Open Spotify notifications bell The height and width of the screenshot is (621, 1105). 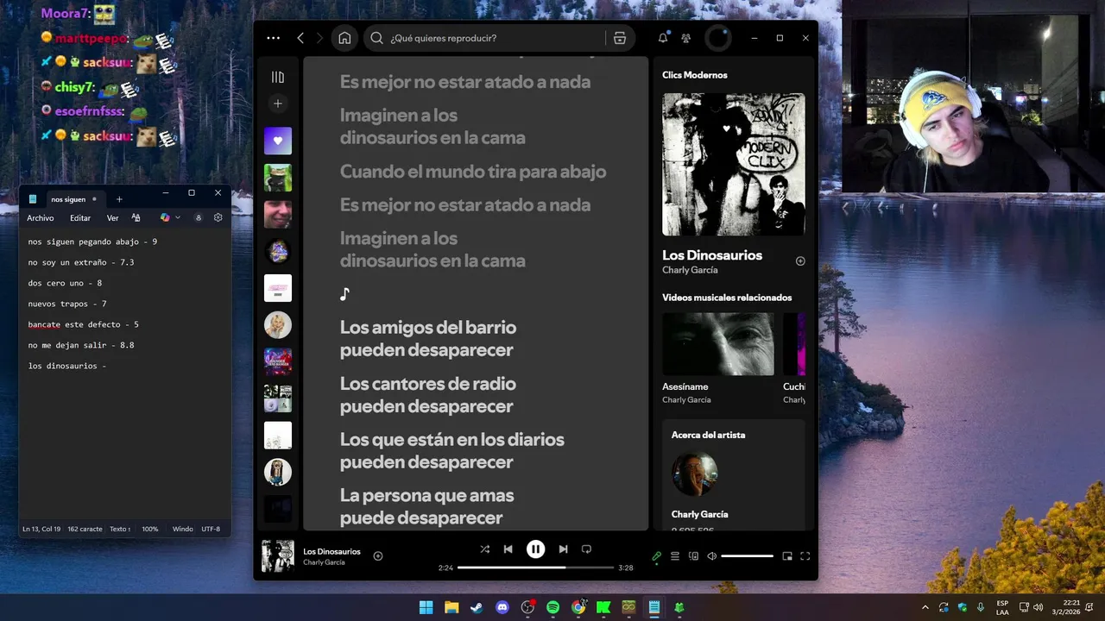pyautogui.click(x=663, y=38)
